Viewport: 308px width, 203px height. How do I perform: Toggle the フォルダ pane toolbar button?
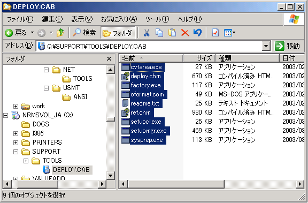click(x=118, y=33)
